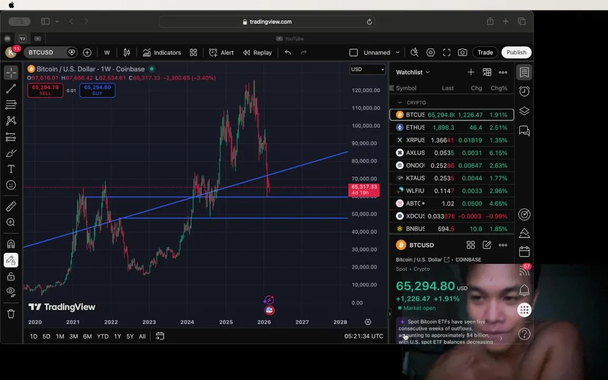Open watchlist advanced view table icon
The height and width of the screenshot is (380, 608).
pyautogui.click(x=487, y=72)
